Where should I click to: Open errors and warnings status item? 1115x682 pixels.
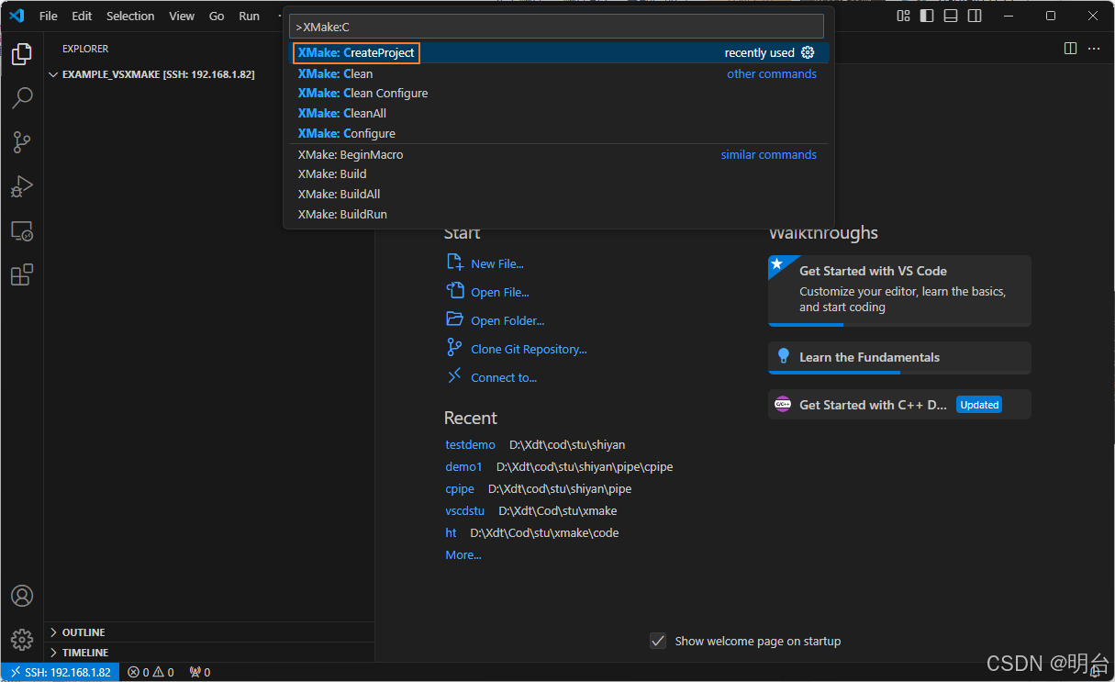151,672
